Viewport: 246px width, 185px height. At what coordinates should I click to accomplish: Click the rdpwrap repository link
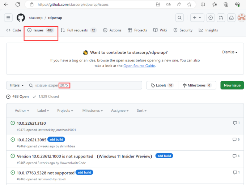(x=55, y=18)
